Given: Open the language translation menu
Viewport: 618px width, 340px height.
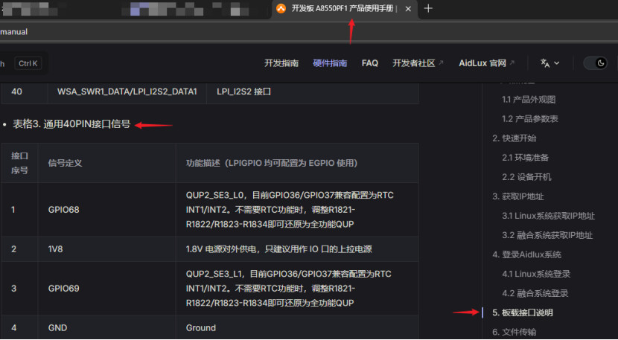Looking at the screenshot, I should (x=549, y=63).
